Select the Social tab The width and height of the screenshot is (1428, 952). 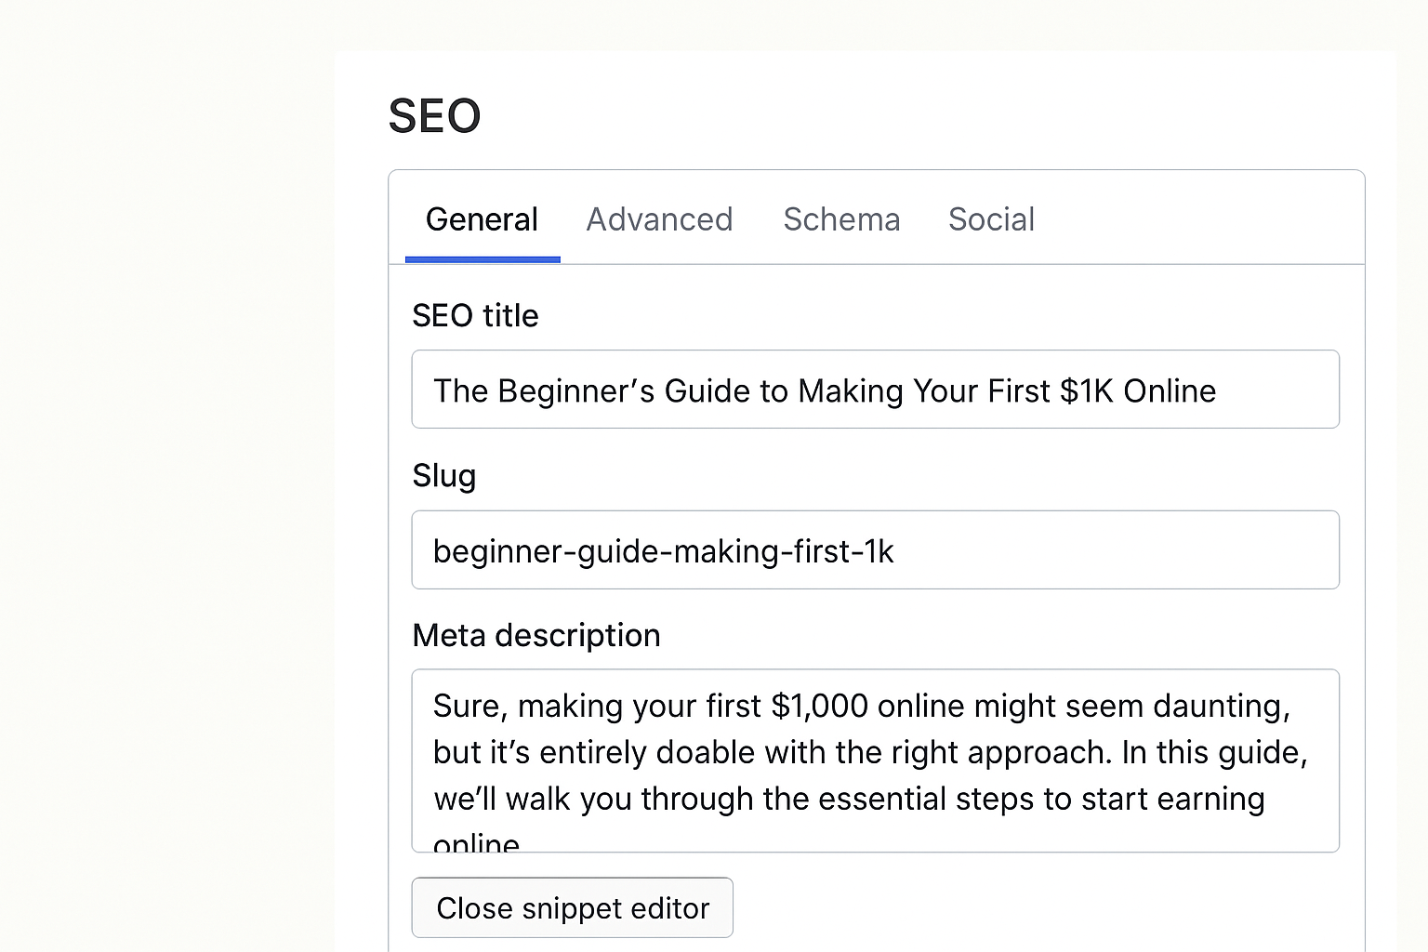(991, 219)
